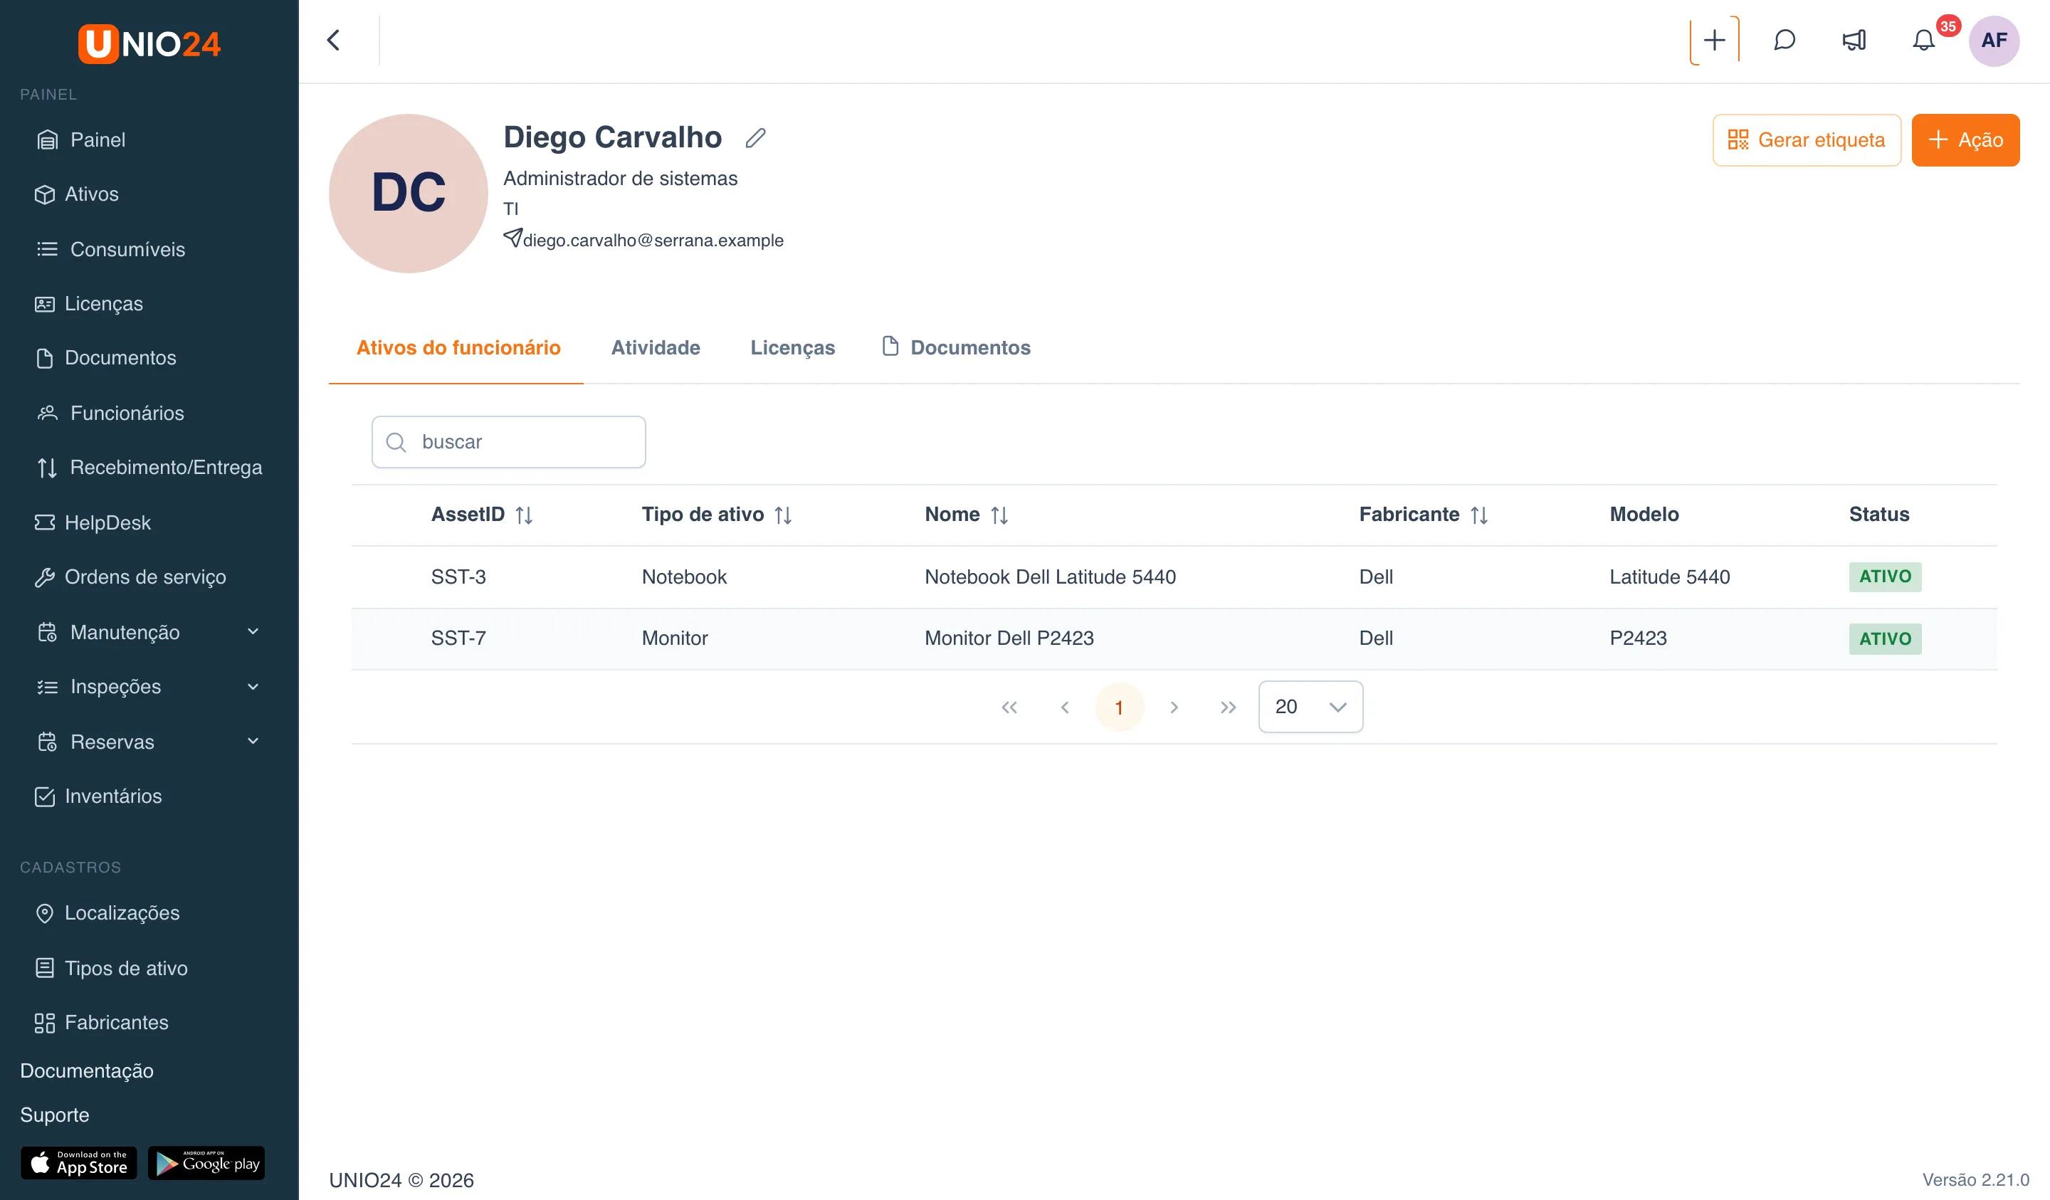Open the megaphone announcements icon
Screen dimensions: 2050x1200
tap(1854, 41)
